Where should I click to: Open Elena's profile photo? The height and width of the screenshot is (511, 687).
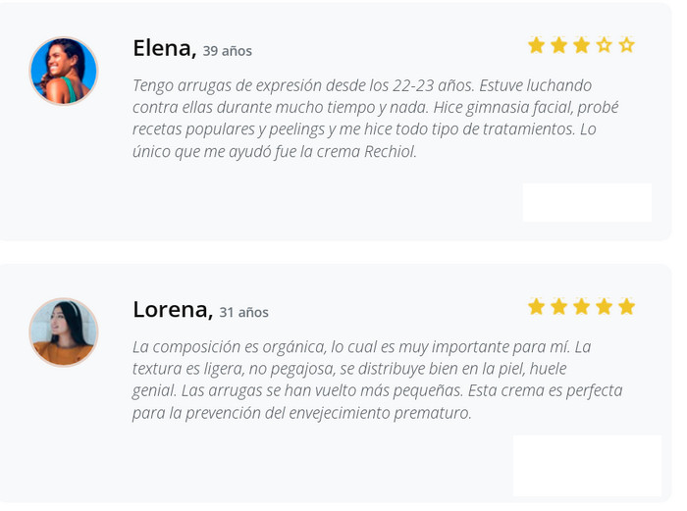64,71
